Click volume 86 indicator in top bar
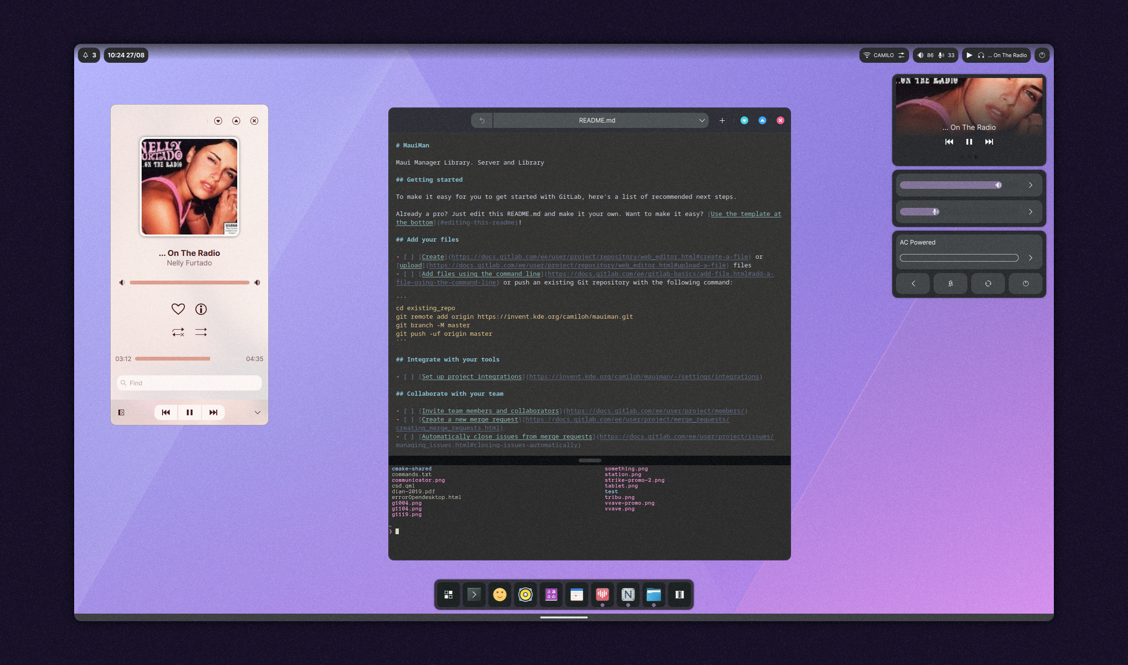The width and height of the screenshot is (1128, 665). point(925,55)
